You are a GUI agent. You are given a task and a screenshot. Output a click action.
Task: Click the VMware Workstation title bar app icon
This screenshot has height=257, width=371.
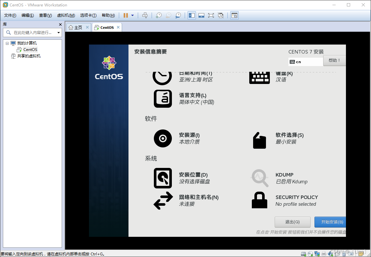point(5,5)
